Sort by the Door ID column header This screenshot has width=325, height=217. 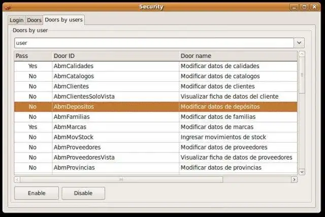[115, 55]
